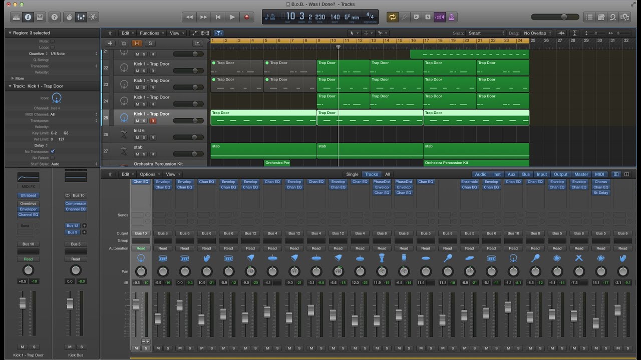Open the Staff Style Auto dropdown
Viewport: 641px width, 360px height.
click(74, 164)
